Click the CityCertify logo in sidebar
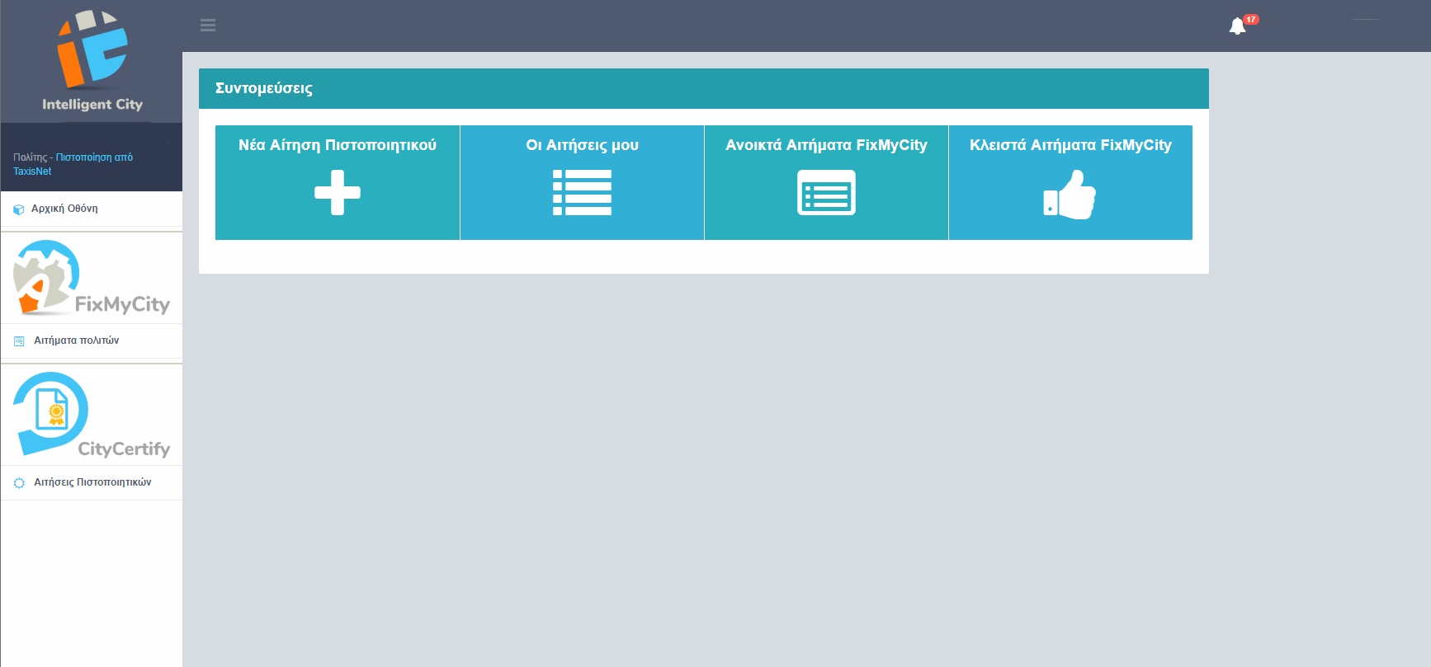1431x667 pixels. click(91, 416)
